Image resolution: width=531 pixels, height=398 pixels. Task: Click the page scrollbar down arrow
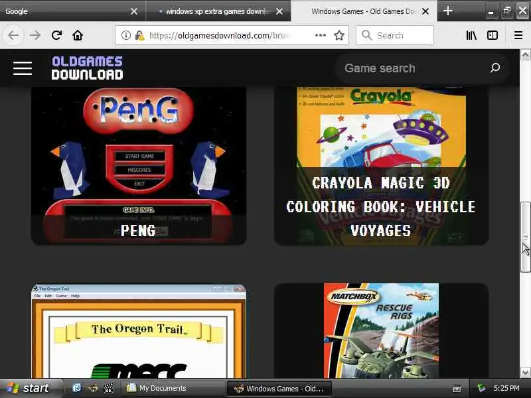coord(525,373)
